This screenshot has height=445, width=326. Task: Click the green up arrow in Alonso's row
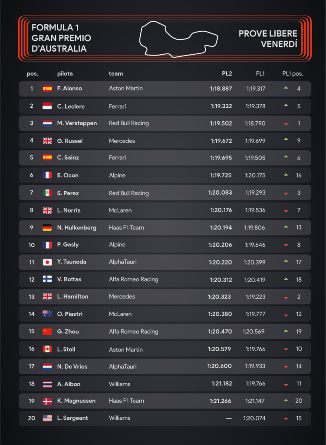point(286,88)
